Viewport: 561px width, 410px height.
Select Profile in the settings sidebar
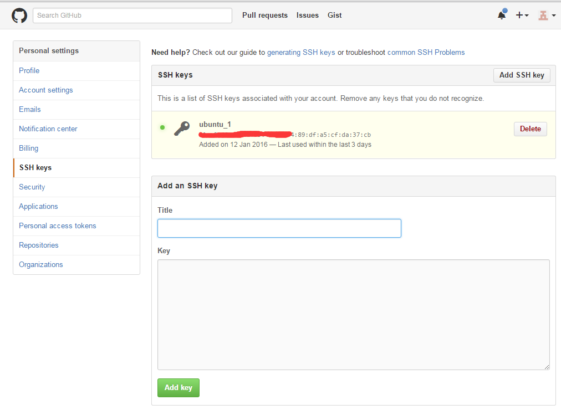coord(29,71)
